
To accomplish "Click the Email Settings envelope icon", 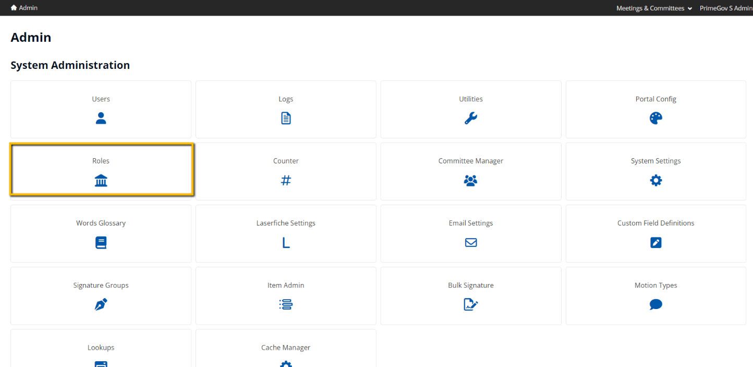I will tap(471, 243).
